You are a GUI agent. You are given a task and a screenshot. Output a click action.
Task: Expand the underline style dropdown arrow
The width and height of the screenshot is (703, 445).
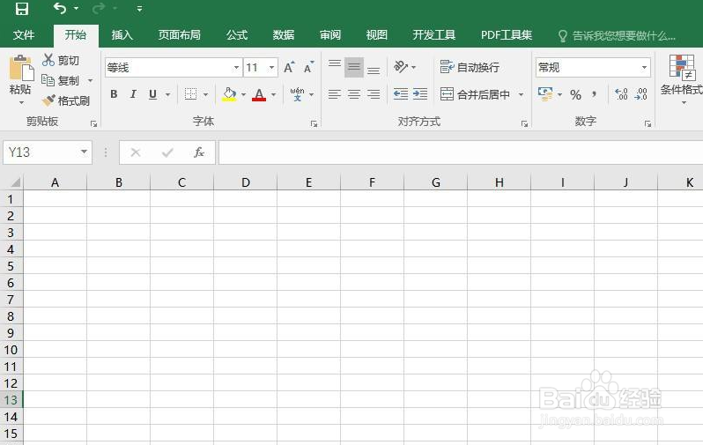167,94
